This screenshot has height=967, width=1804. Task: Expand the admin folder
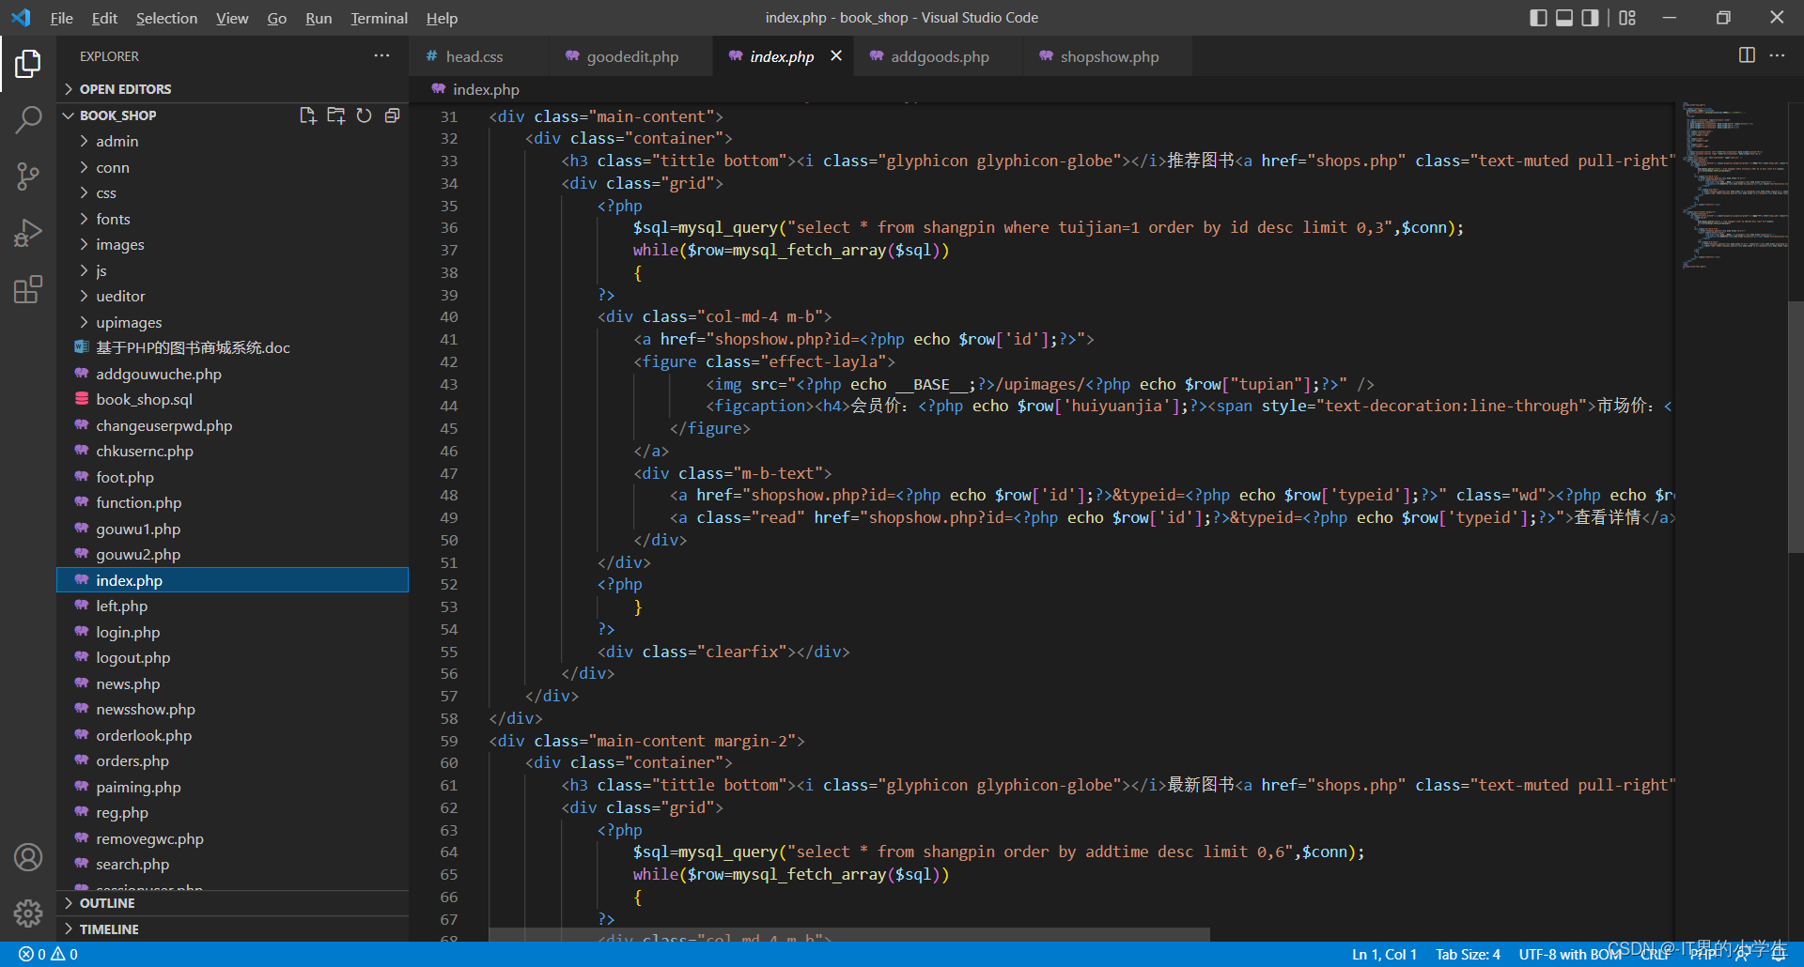pyautogui.click(x=117, y=141)
